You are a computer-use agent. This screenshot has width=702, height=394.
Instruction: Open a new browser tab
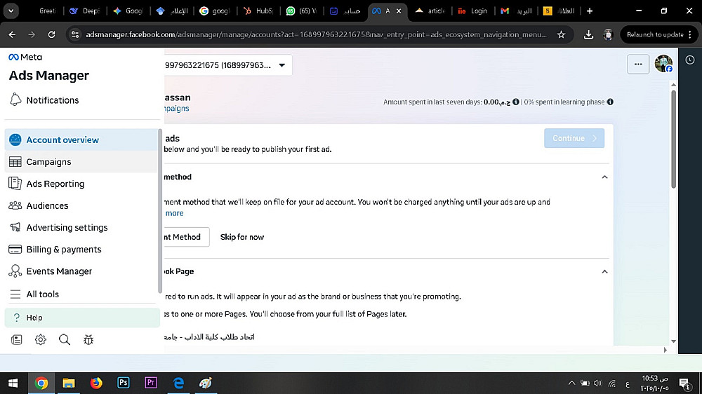point(590,11)
